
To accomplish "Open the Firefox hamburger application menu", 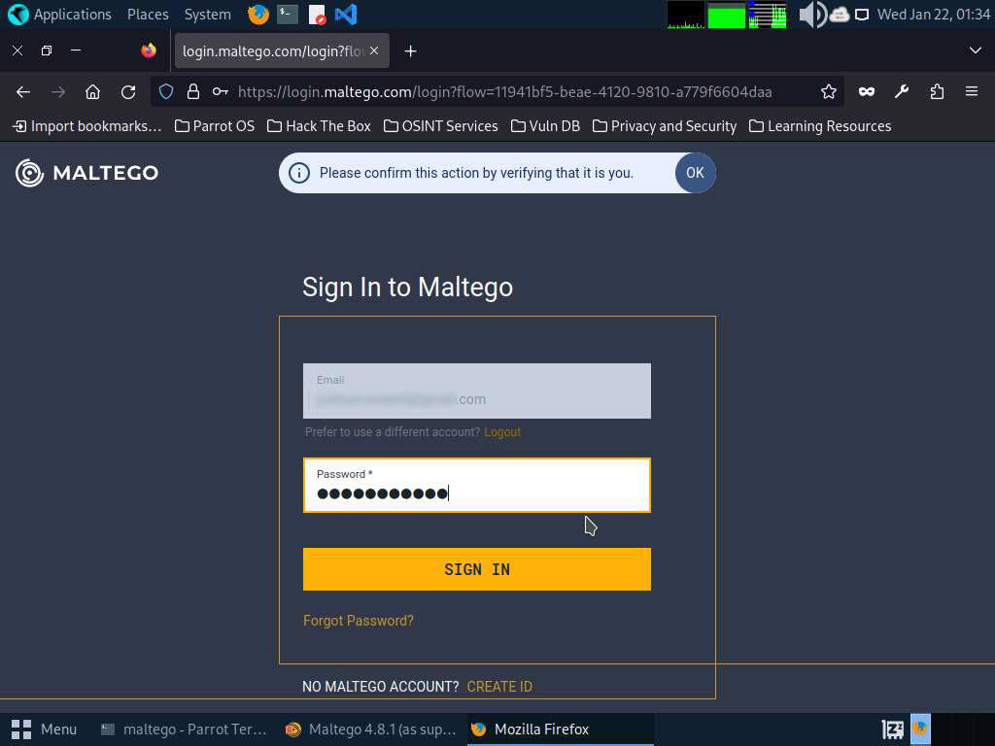I will coord(972,92).
